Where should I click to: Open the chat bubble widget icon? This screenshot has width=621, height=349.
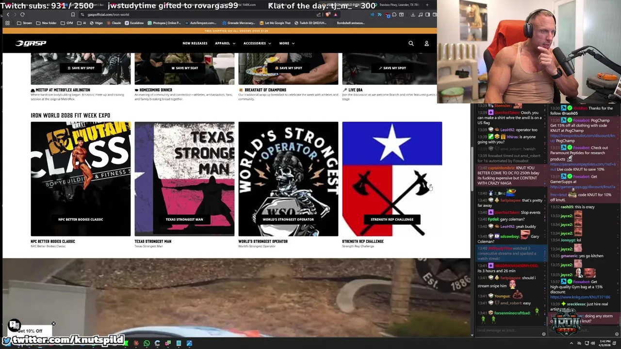pos(14,325)
